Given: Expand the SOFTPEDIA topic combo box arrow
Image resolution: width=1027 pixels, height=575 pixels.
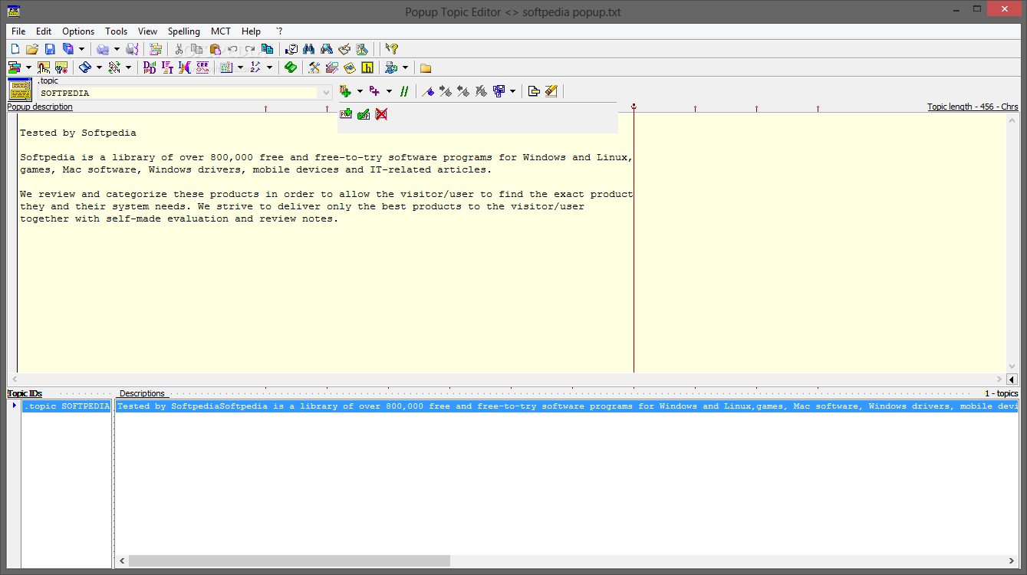Looking at the screenshot, I should [327, 93].
